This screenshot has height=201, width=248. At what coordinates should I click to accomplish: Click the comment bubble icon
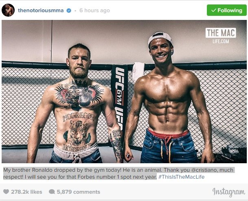pos(52,192)
